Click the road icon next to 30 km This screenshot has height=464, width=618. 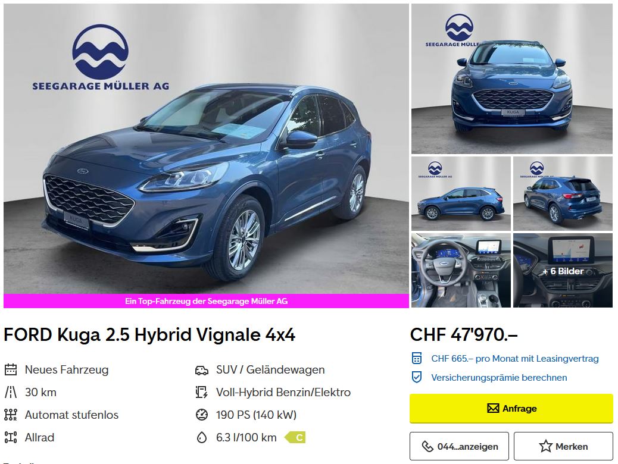click(11, 392)
